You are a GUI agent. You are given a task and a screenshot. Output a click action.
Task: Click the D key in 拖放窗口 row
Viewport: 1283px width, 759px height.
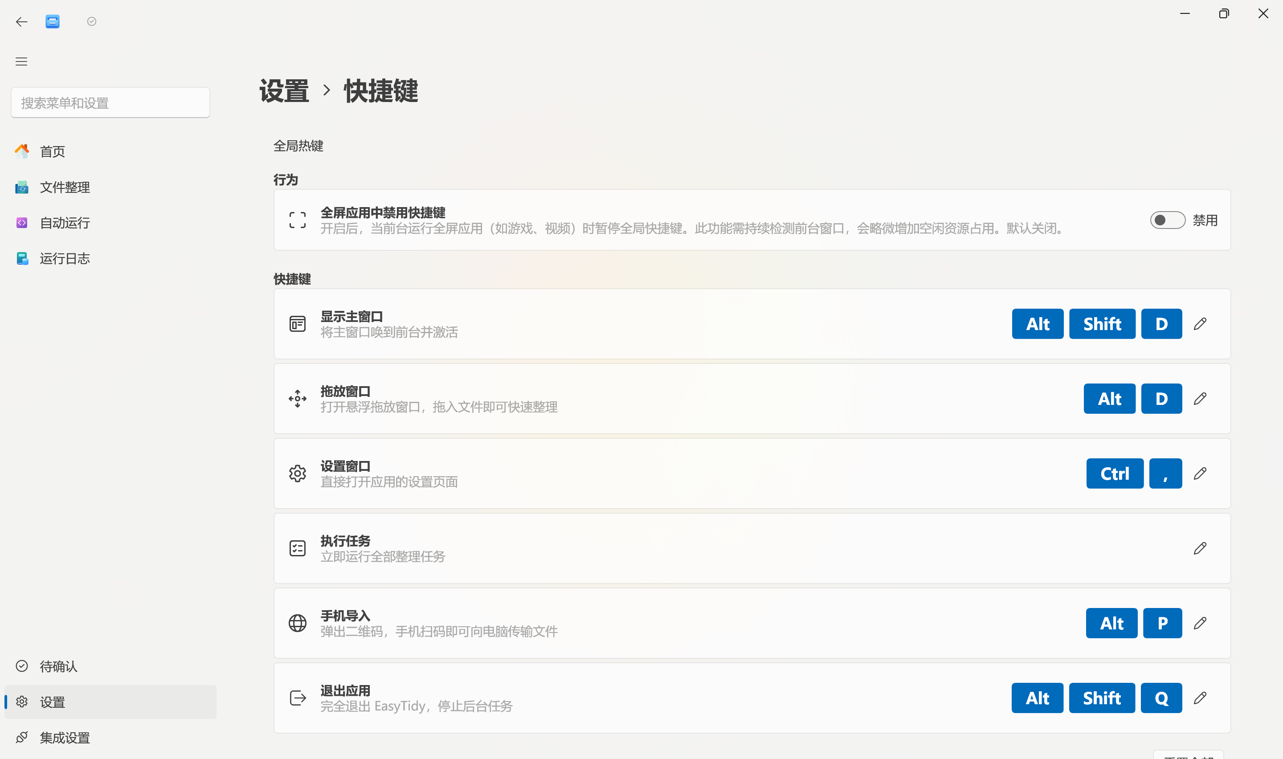pyautogui.click(x=1162, y=399)
